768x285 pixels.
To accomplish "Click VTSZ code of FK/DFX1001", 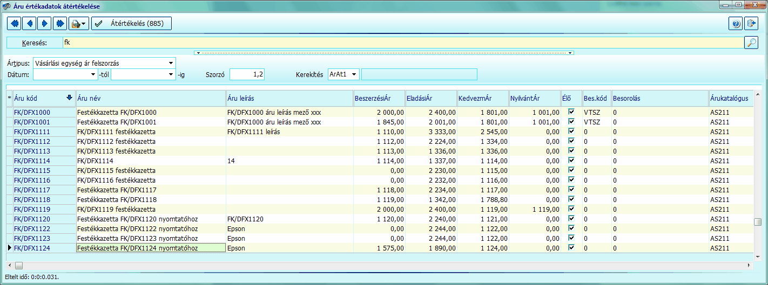I will (x=596, y=122).
